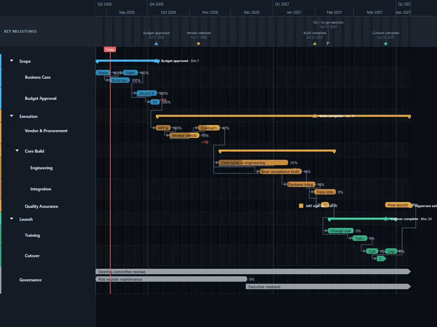The image size is (437, 327).
Task: Select the Governance row label
Action: tap(30, 280)
